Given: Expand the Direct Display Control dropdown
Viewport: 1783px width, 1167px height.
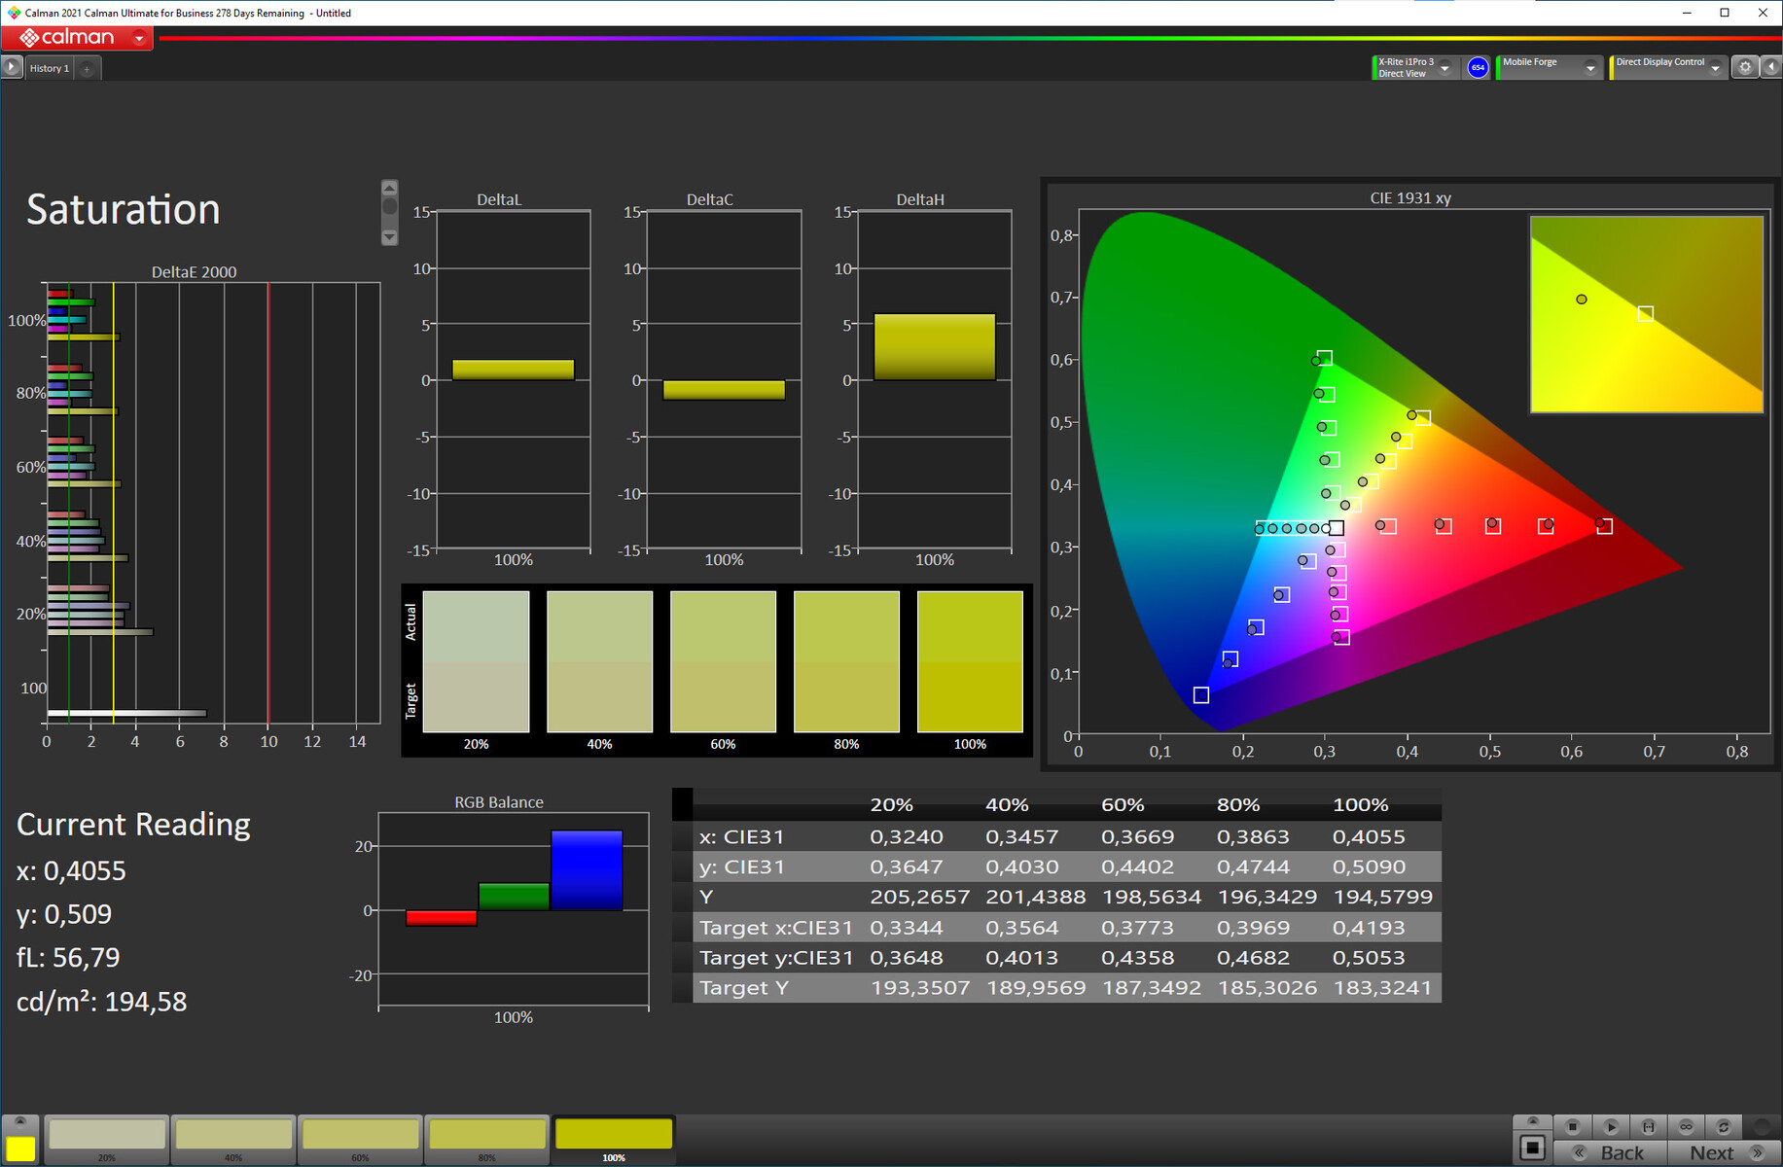Looking at the screenshot, I should [1715, 68].
